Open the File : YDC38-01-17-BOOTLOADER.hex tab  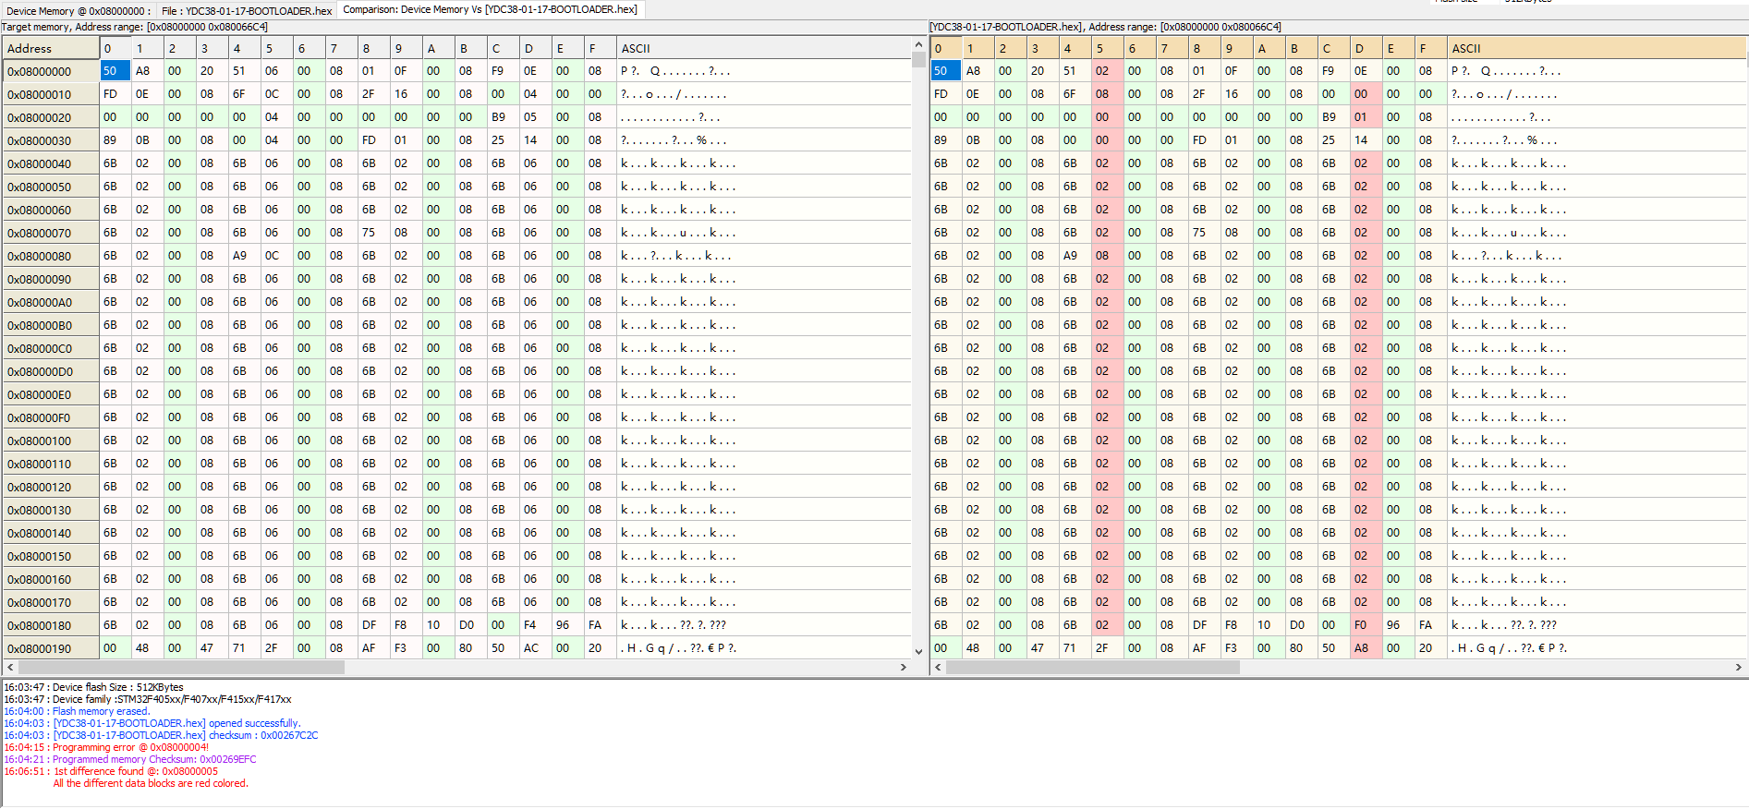246,11
